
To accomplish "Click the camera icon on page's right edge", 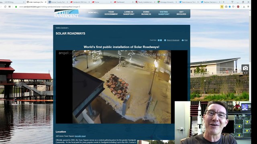I will point(245,68).
